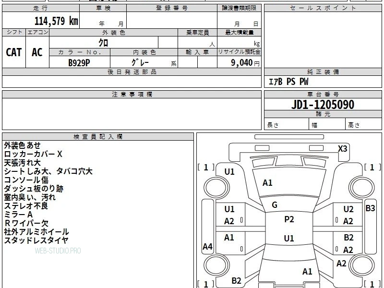Click the G mark on windshield
This screenshot has height=288, width=384.
[x=275, y=205]
